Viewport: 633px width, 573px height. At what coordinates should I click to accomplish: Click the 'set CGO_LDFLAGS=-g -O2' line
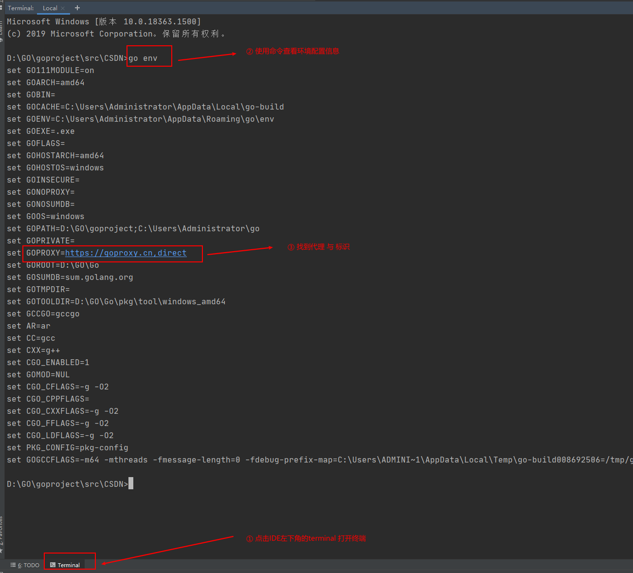pyautogui.click(x=60, y=436)
